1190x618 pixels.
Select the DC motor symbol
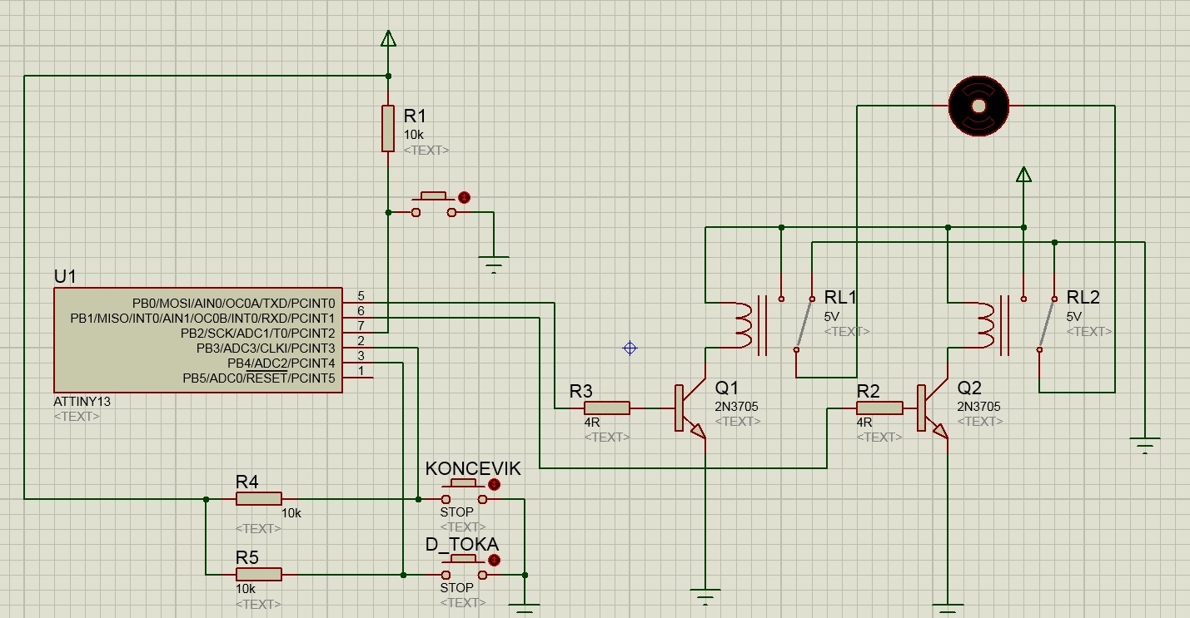tap(979, 106)
